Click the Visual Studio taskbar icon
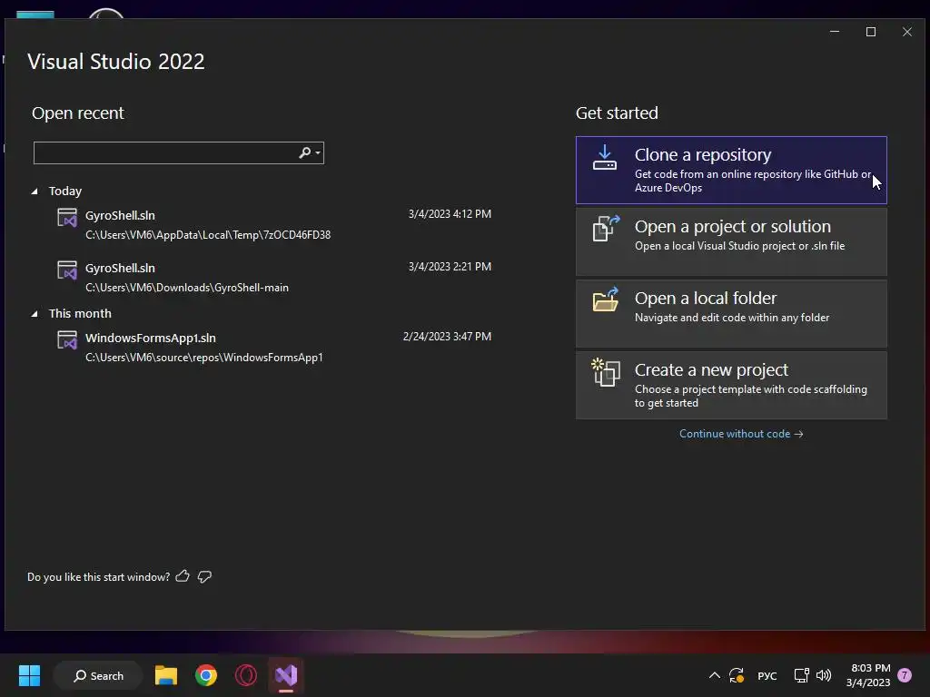Viewport: 930px width, 697px height. click(286, 675)
